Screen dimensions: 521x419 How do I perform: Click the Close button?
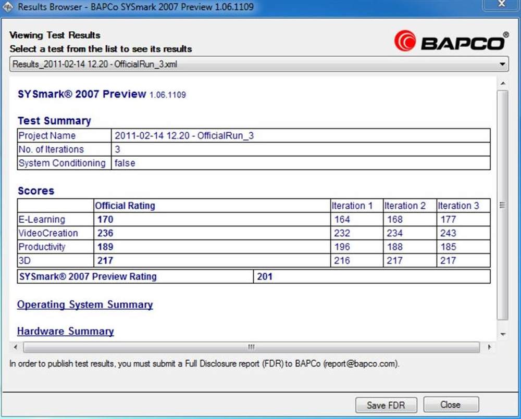pos(451,405)
